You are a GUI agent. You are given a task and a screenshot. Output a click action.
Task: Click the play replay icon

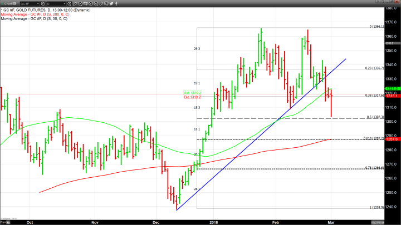[x=91, y=3]
